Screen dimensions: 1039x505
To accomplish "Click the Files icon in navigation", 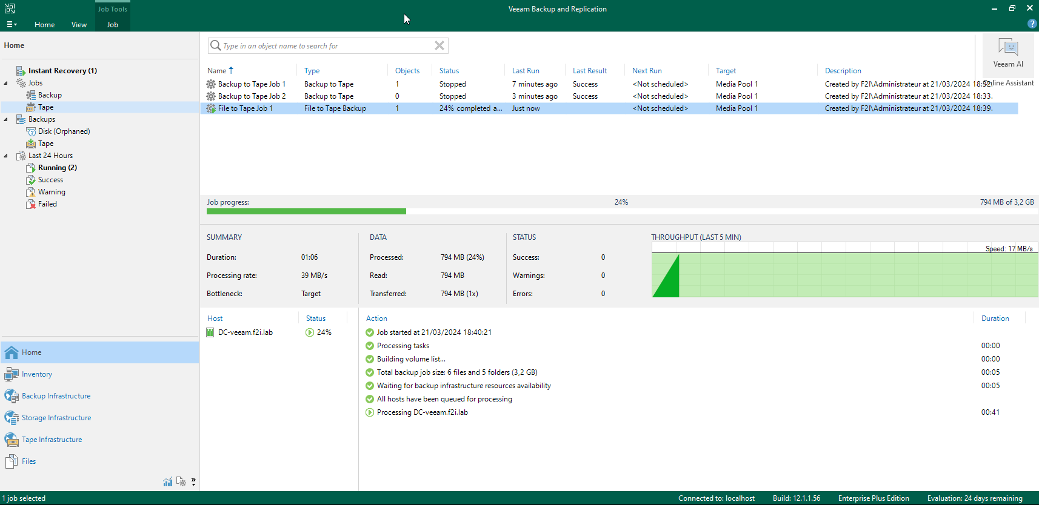I will click(12, 461).
